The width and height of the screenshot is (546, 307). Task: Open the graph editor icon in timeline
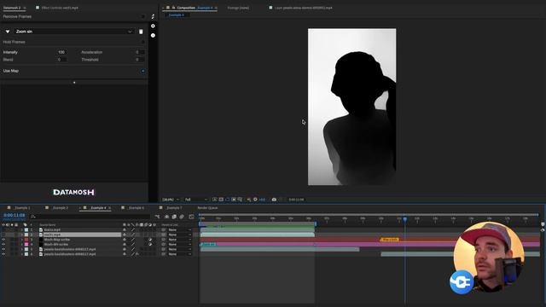point(191,217)
